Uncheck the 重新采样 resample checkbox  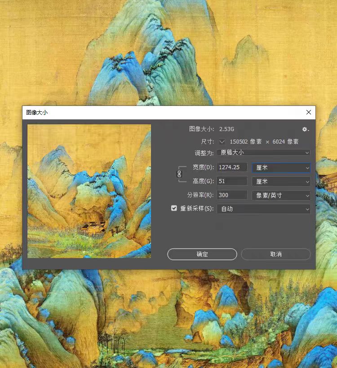(x=174, y=208)
